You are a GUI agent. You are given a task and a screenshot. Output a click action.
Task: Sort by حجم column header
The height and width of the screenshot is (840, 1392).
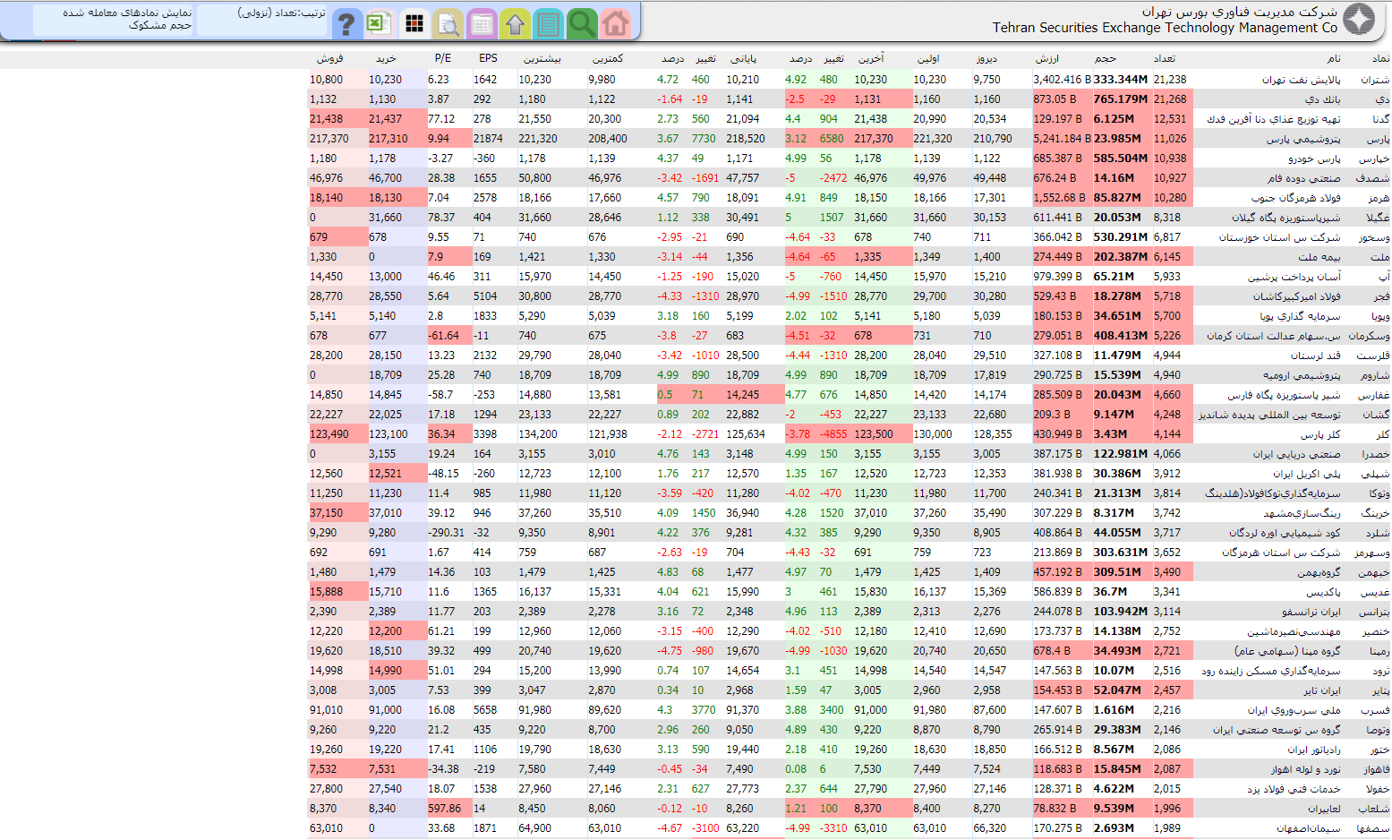(x=1106, y=58)
